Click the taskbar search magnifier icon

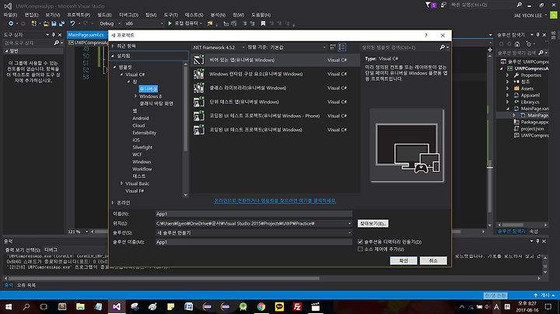(x=26, y=306)
